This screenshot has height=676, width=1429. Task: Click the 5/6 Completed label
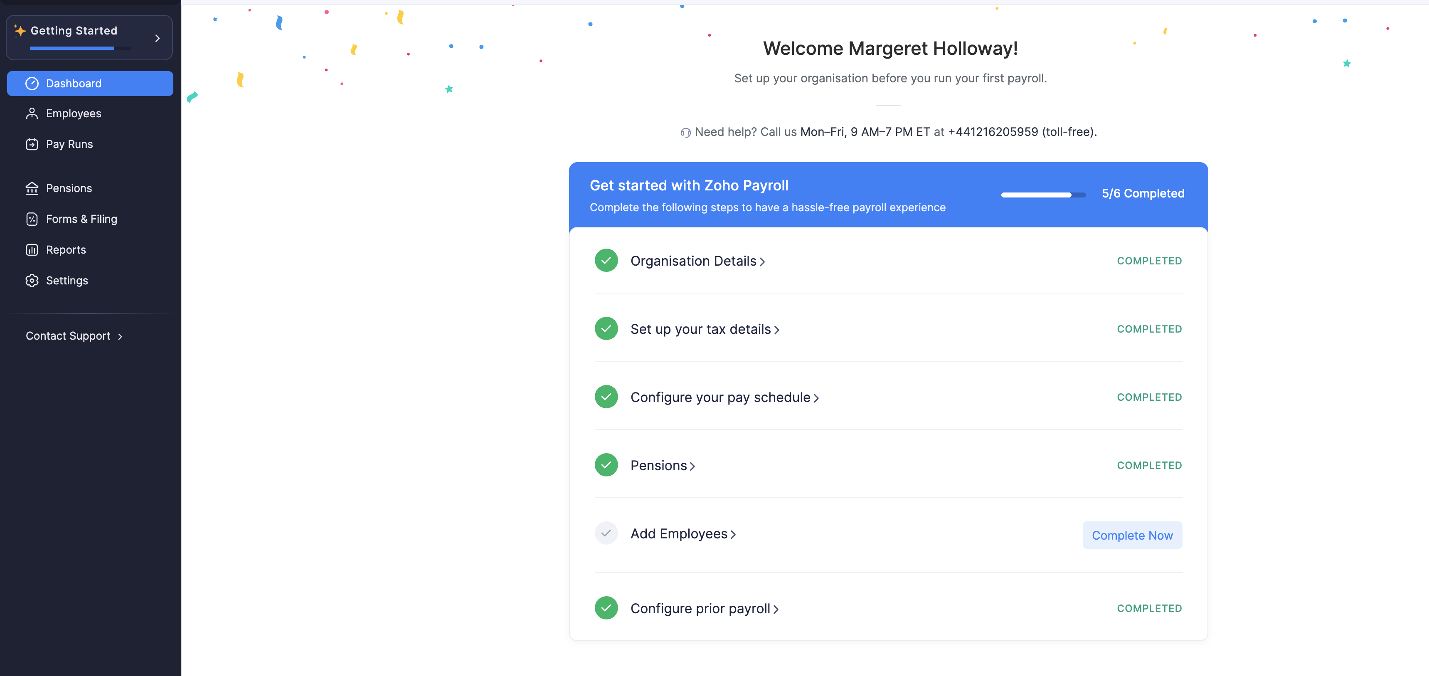pyautogui.click(x=1143, y=194)
